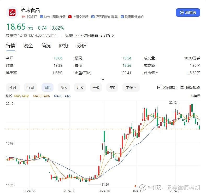Select the 分时 chart view
Viewport: 206px width, 194px height.
(x=13, y=87)
